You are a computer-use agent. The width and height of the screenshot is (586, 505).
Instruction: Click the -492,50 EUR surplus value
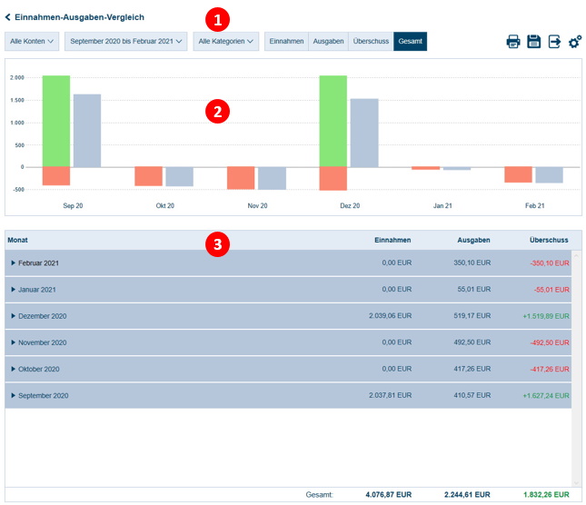click(x=550, y=342)
